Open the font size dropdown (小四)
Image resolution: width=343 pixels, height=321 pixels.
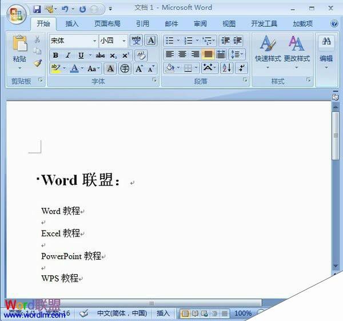tap(124, 41)
